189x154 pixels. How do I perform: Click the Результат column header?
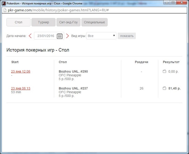click(171, 62)
